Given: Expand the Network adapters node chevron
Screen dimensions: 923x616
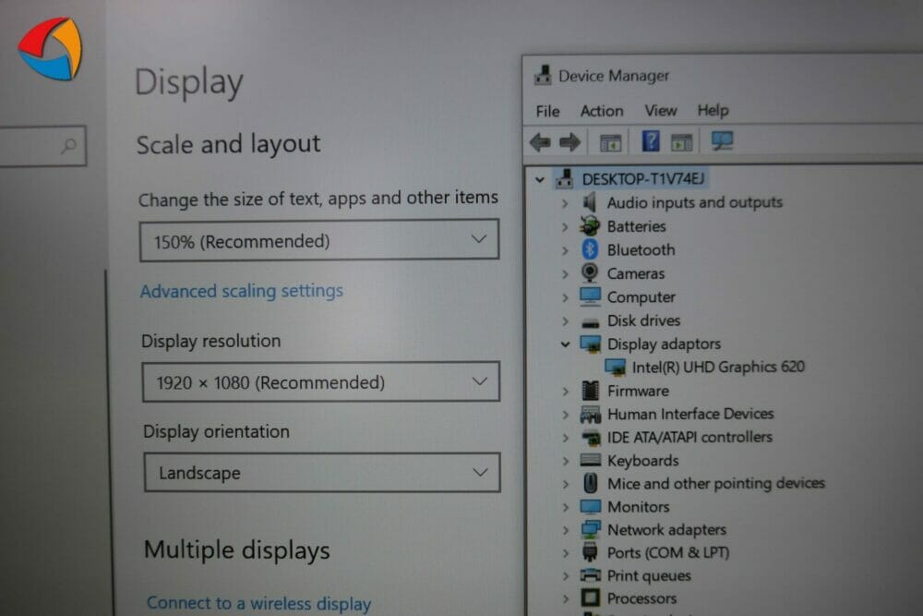Looking at the screenshot, I should pyautogui.click(x=566, y=530).
